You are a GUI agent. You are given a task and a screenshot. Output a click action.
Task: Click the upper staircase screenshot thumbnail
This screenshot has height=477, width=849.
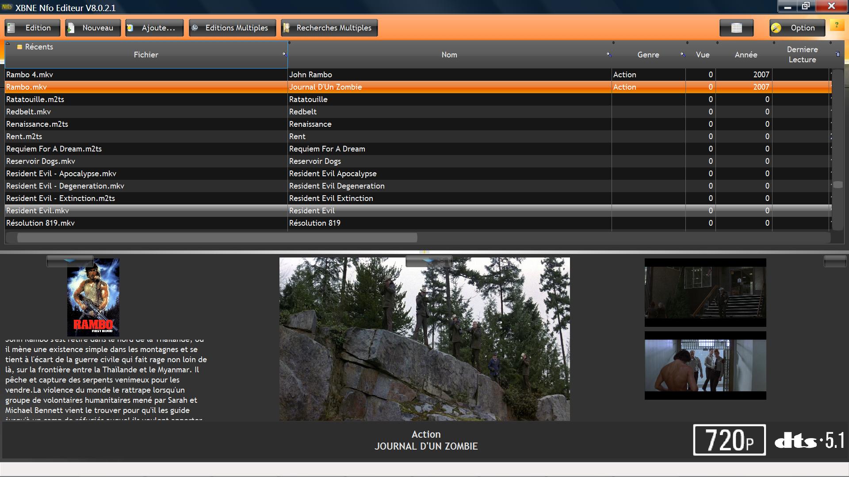point(705,292)
